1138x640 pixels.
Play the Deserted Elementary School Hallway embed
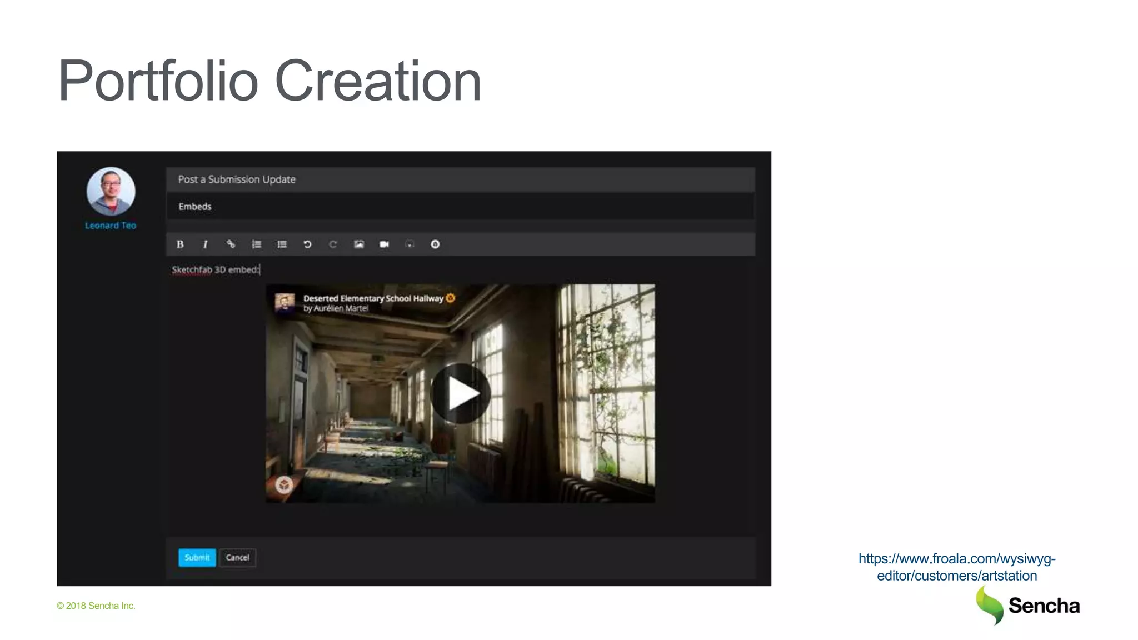click(460, 393)
